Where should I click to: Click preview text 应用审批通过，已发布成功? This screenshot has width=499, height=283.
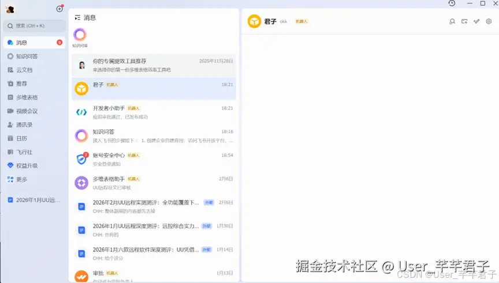(x=120, y=117)
